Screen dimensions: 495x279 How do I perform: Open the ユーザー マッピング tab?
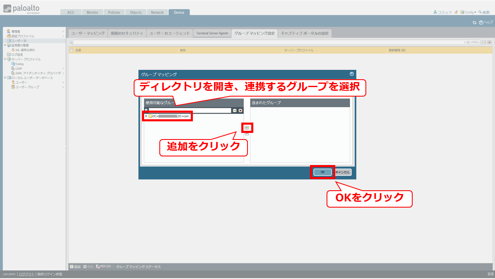coord(88,33)
